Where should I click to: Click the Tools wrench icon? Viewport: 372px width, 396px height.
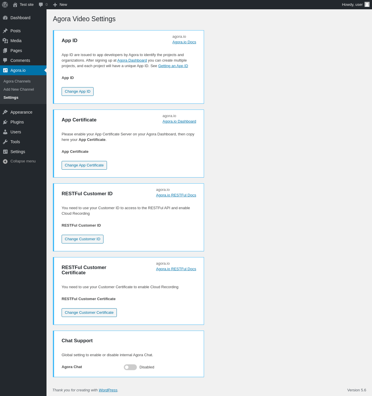point(5,142)
